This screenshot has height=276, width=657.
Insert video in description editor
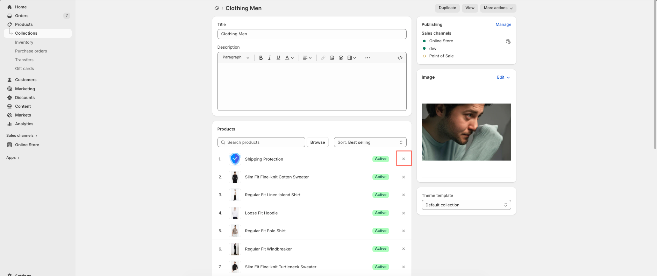coord(341,58)
